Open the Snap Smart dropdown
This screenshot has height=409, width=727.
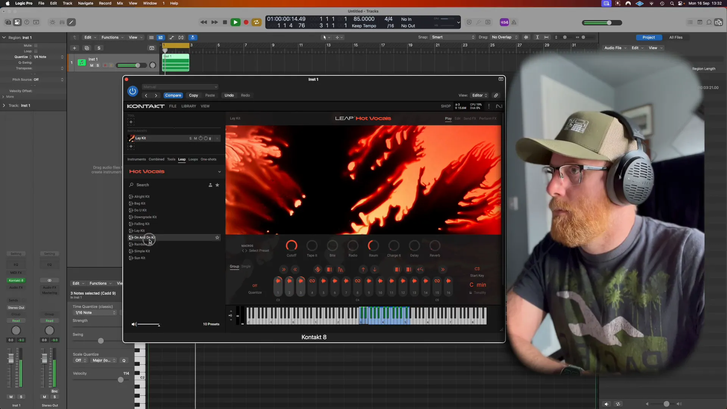coord(453,37)
